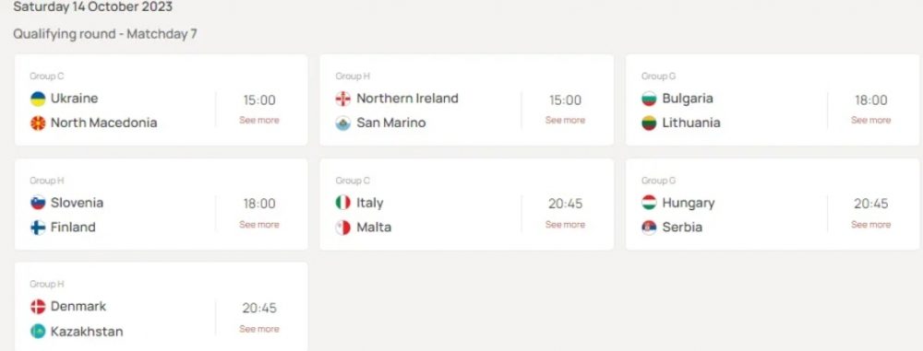Click the San Marino flag icon
This screenshot has width=923, height=351.
[x=343, y=123]
